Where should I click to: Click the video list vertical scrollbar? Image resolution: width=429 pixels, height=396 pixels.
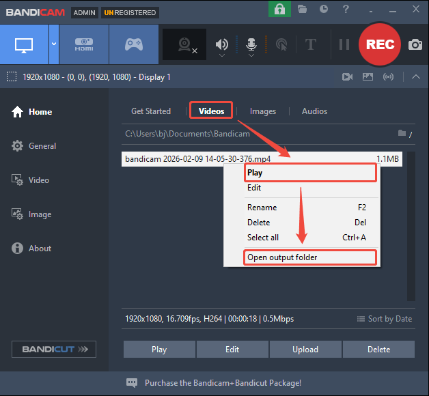coord(411,226)
